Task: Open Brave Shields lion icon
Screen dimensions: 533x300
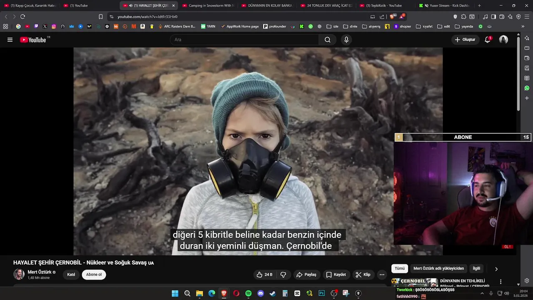Action: pos(393,17)
